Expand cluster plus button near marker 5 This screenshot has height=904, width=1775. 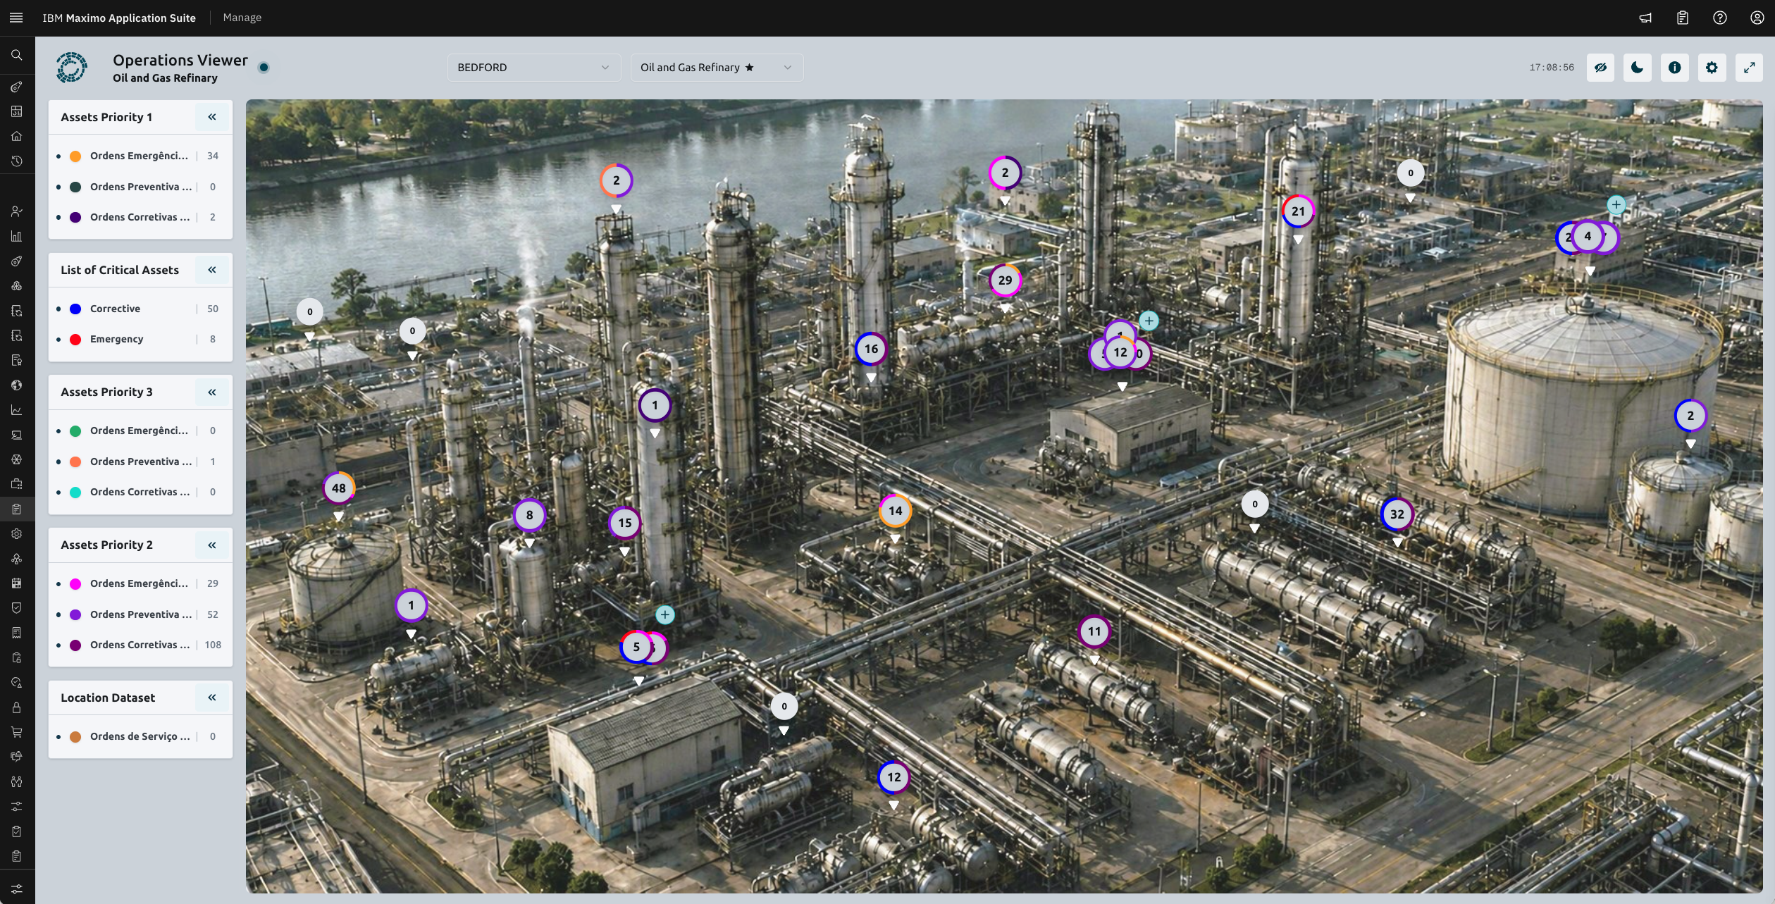tap(664, 614)
